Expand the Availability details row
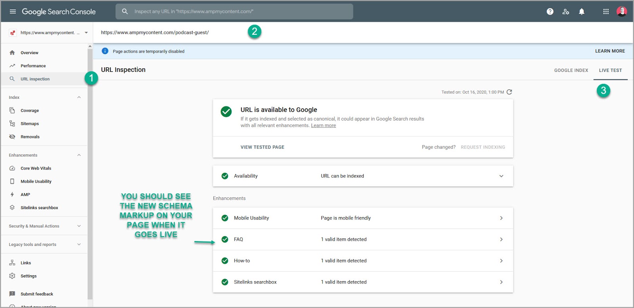634x308 pixels. [501, 176]
